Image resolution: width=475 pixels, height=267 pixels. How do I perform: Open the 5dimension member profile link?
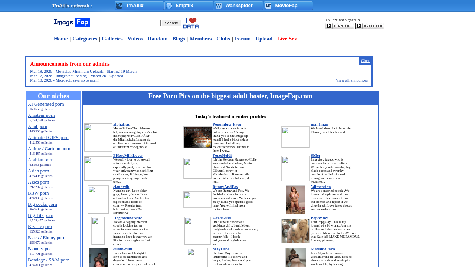[321, 187]
